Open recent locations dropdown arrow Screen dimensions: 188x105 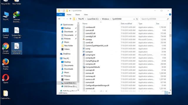[x=67, y=19]
